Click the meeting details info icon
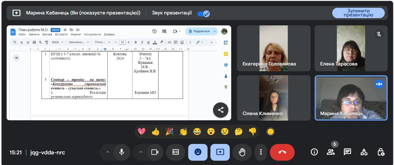Screen dimensions: 394x165 (x=314, y=152)
